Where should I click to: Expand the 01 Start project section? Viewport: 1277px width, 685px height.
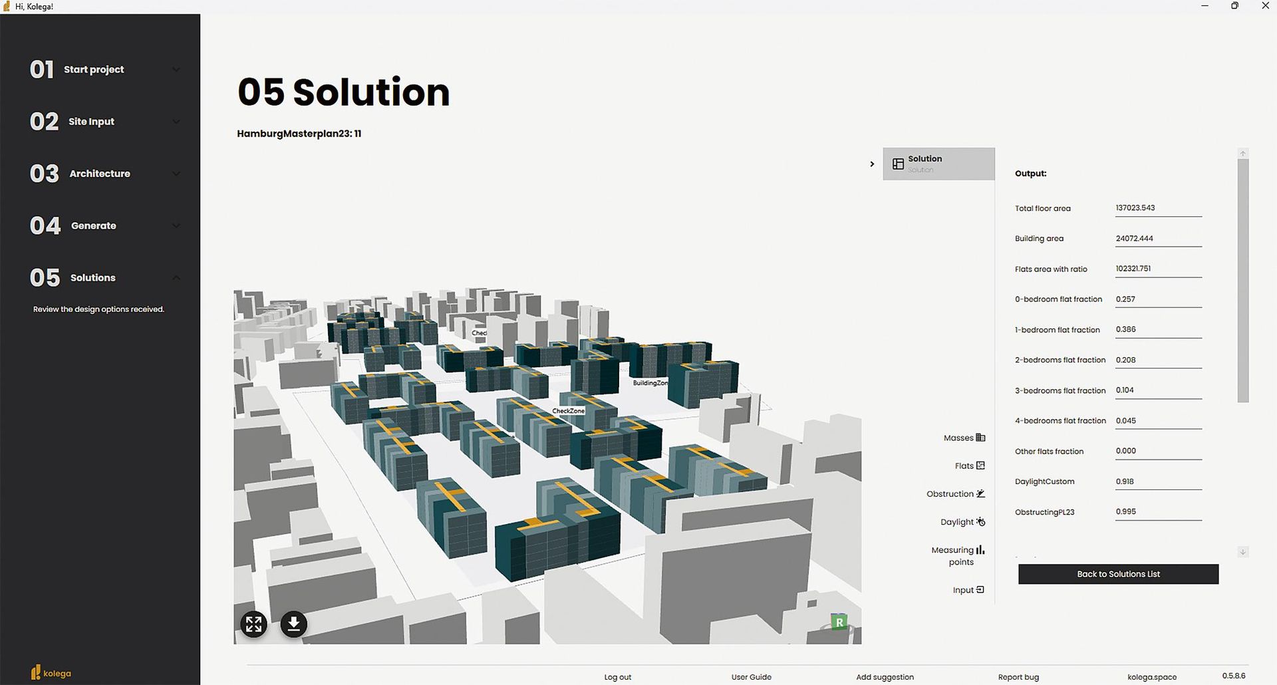click(176, 70)
